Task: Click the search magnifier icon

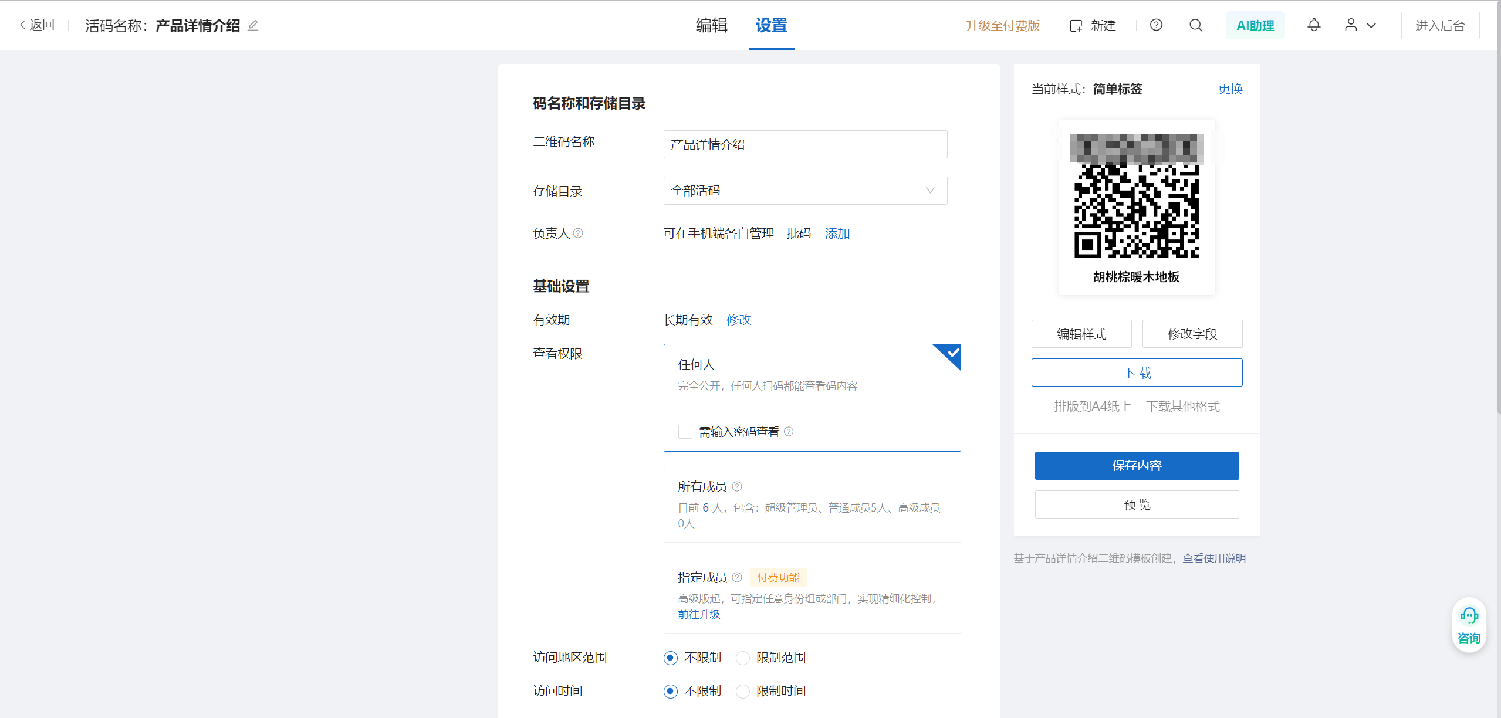Action: (x=1195, y=25)
